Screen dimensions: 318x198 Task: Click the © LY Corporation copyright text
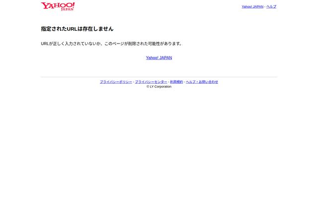click(159, 87)
